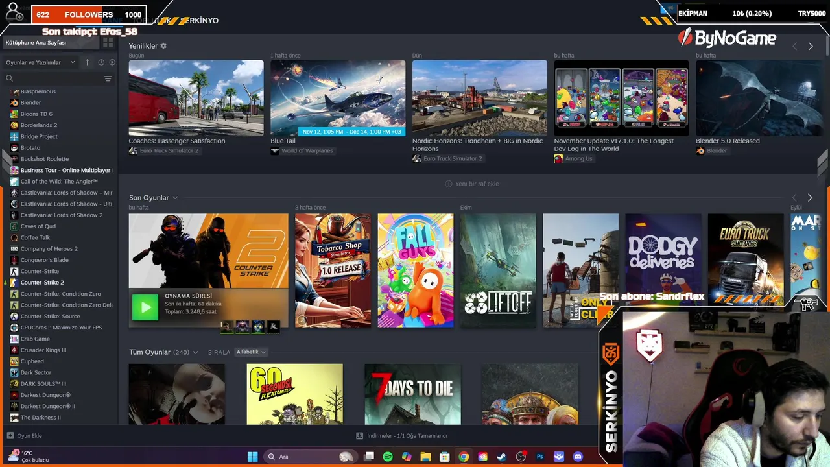
Task: Open Photoshop from the taskbar
Action: (x=539, y=457)
